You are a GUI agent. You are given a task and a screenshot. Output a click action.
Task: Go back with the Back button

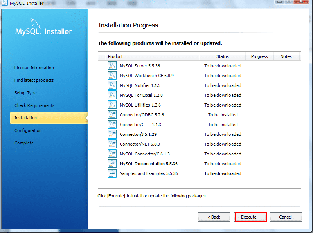(214, 217)
